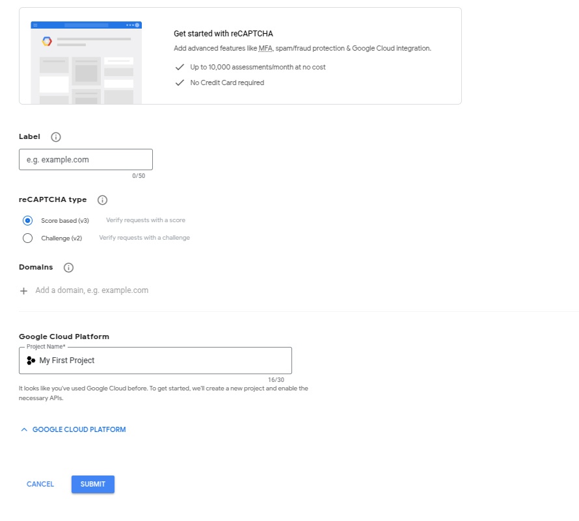Click the MFA abbreviation in the banner
Image resolution: width=579 pixels, height=521 pixels.
(265, 48)
